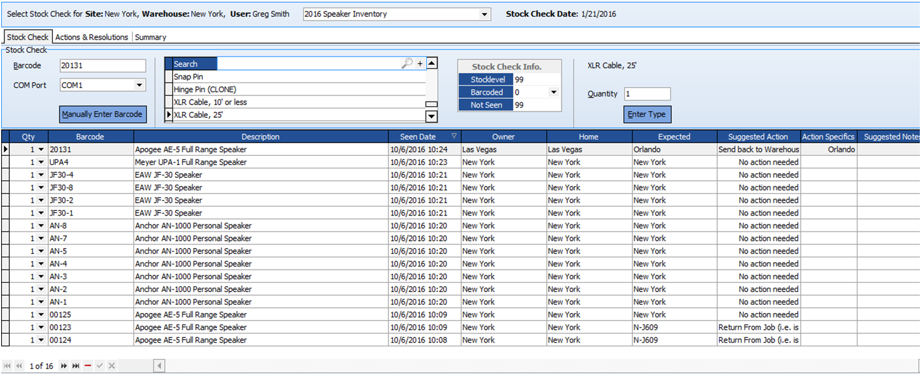This screenshot has height=375, width=921.
Task: Select Hinge Pin (CLONE) in list
Action: pos(205,89)
